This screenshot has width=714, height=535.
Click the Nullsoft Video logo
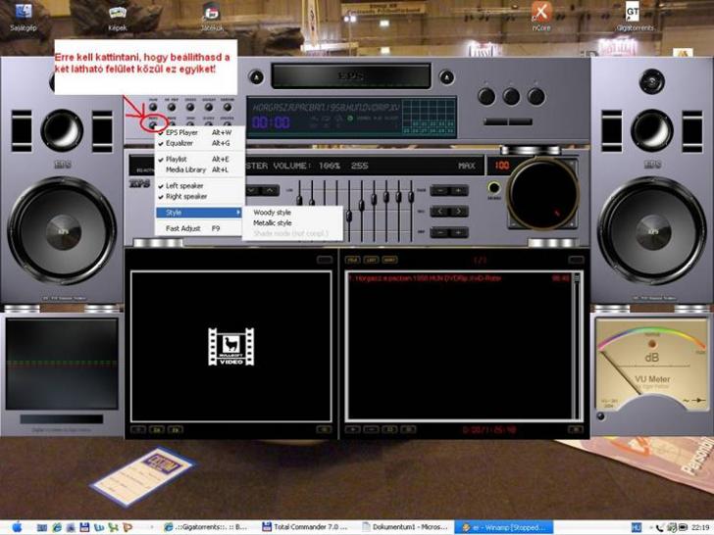[230, 347]
